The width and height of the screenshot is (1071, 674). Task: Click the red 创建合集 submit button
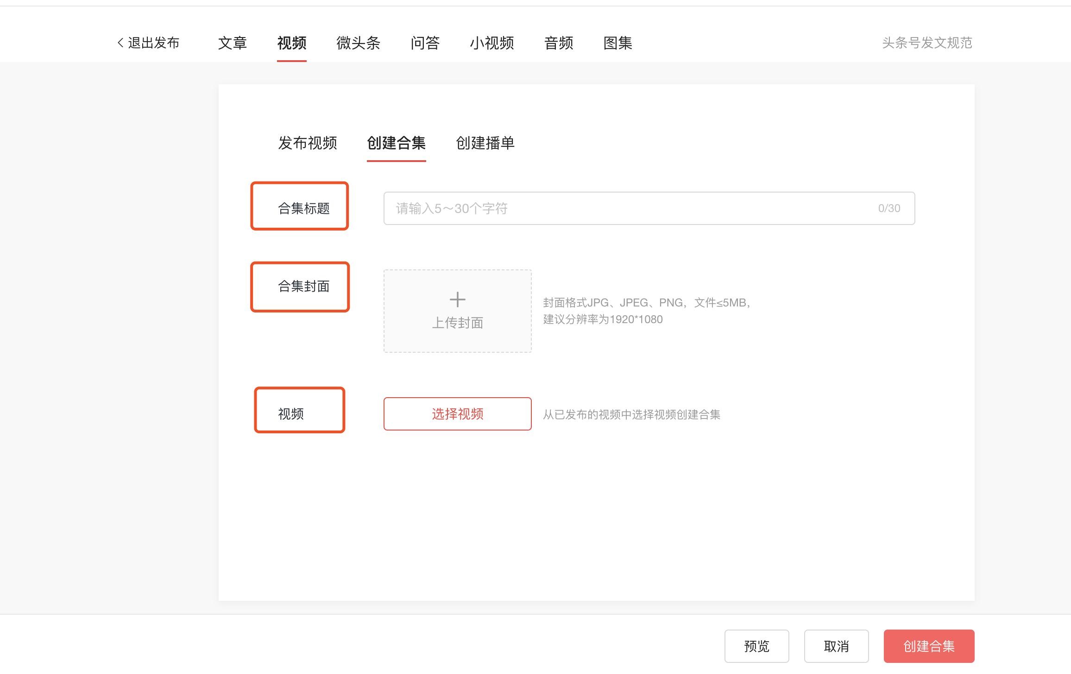929,646
